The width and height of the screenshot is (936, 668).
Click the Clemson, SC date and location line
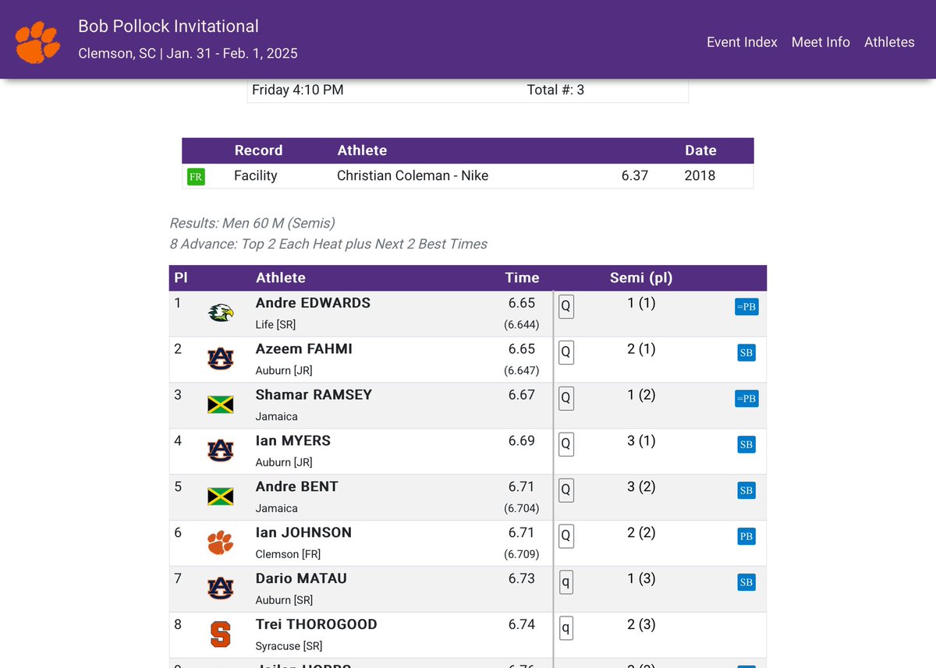pyautogui.click(x=188, y=54)
